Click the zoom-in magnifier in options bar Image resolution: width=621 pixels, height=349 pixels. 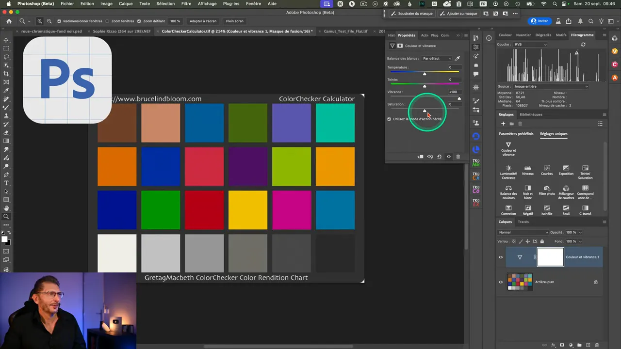tap(40, 21)
